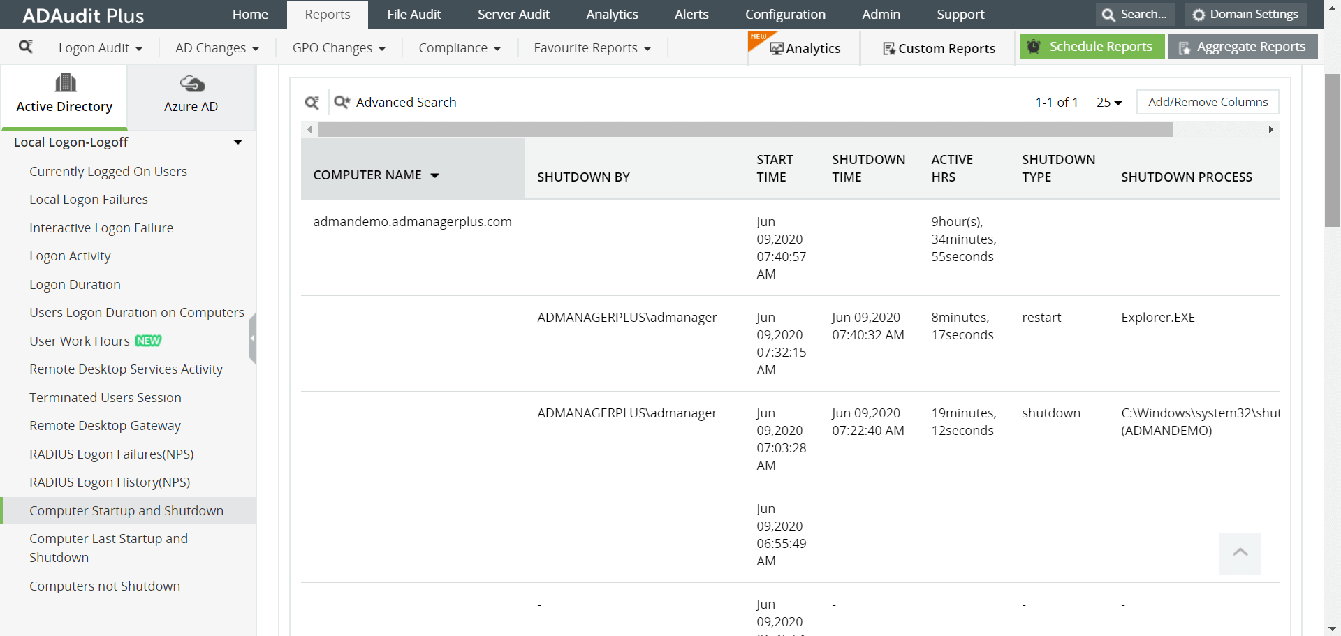Open the 25 rows-per-page dropdown
1341x636 pixels.
(1109, 103)
